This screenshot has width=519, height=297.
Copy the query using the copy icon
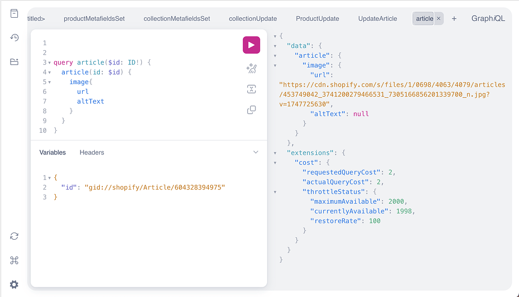(x=251, y=109)
